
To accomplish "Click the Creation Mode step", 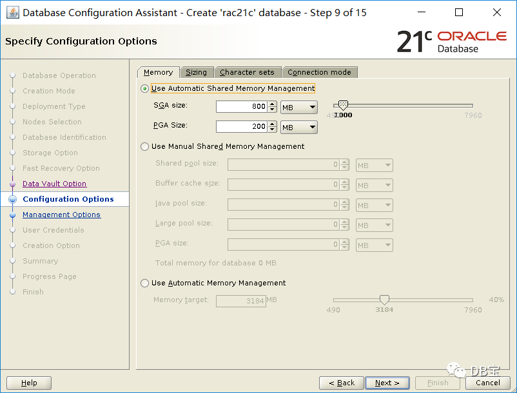I will click(x=49, y=91).
